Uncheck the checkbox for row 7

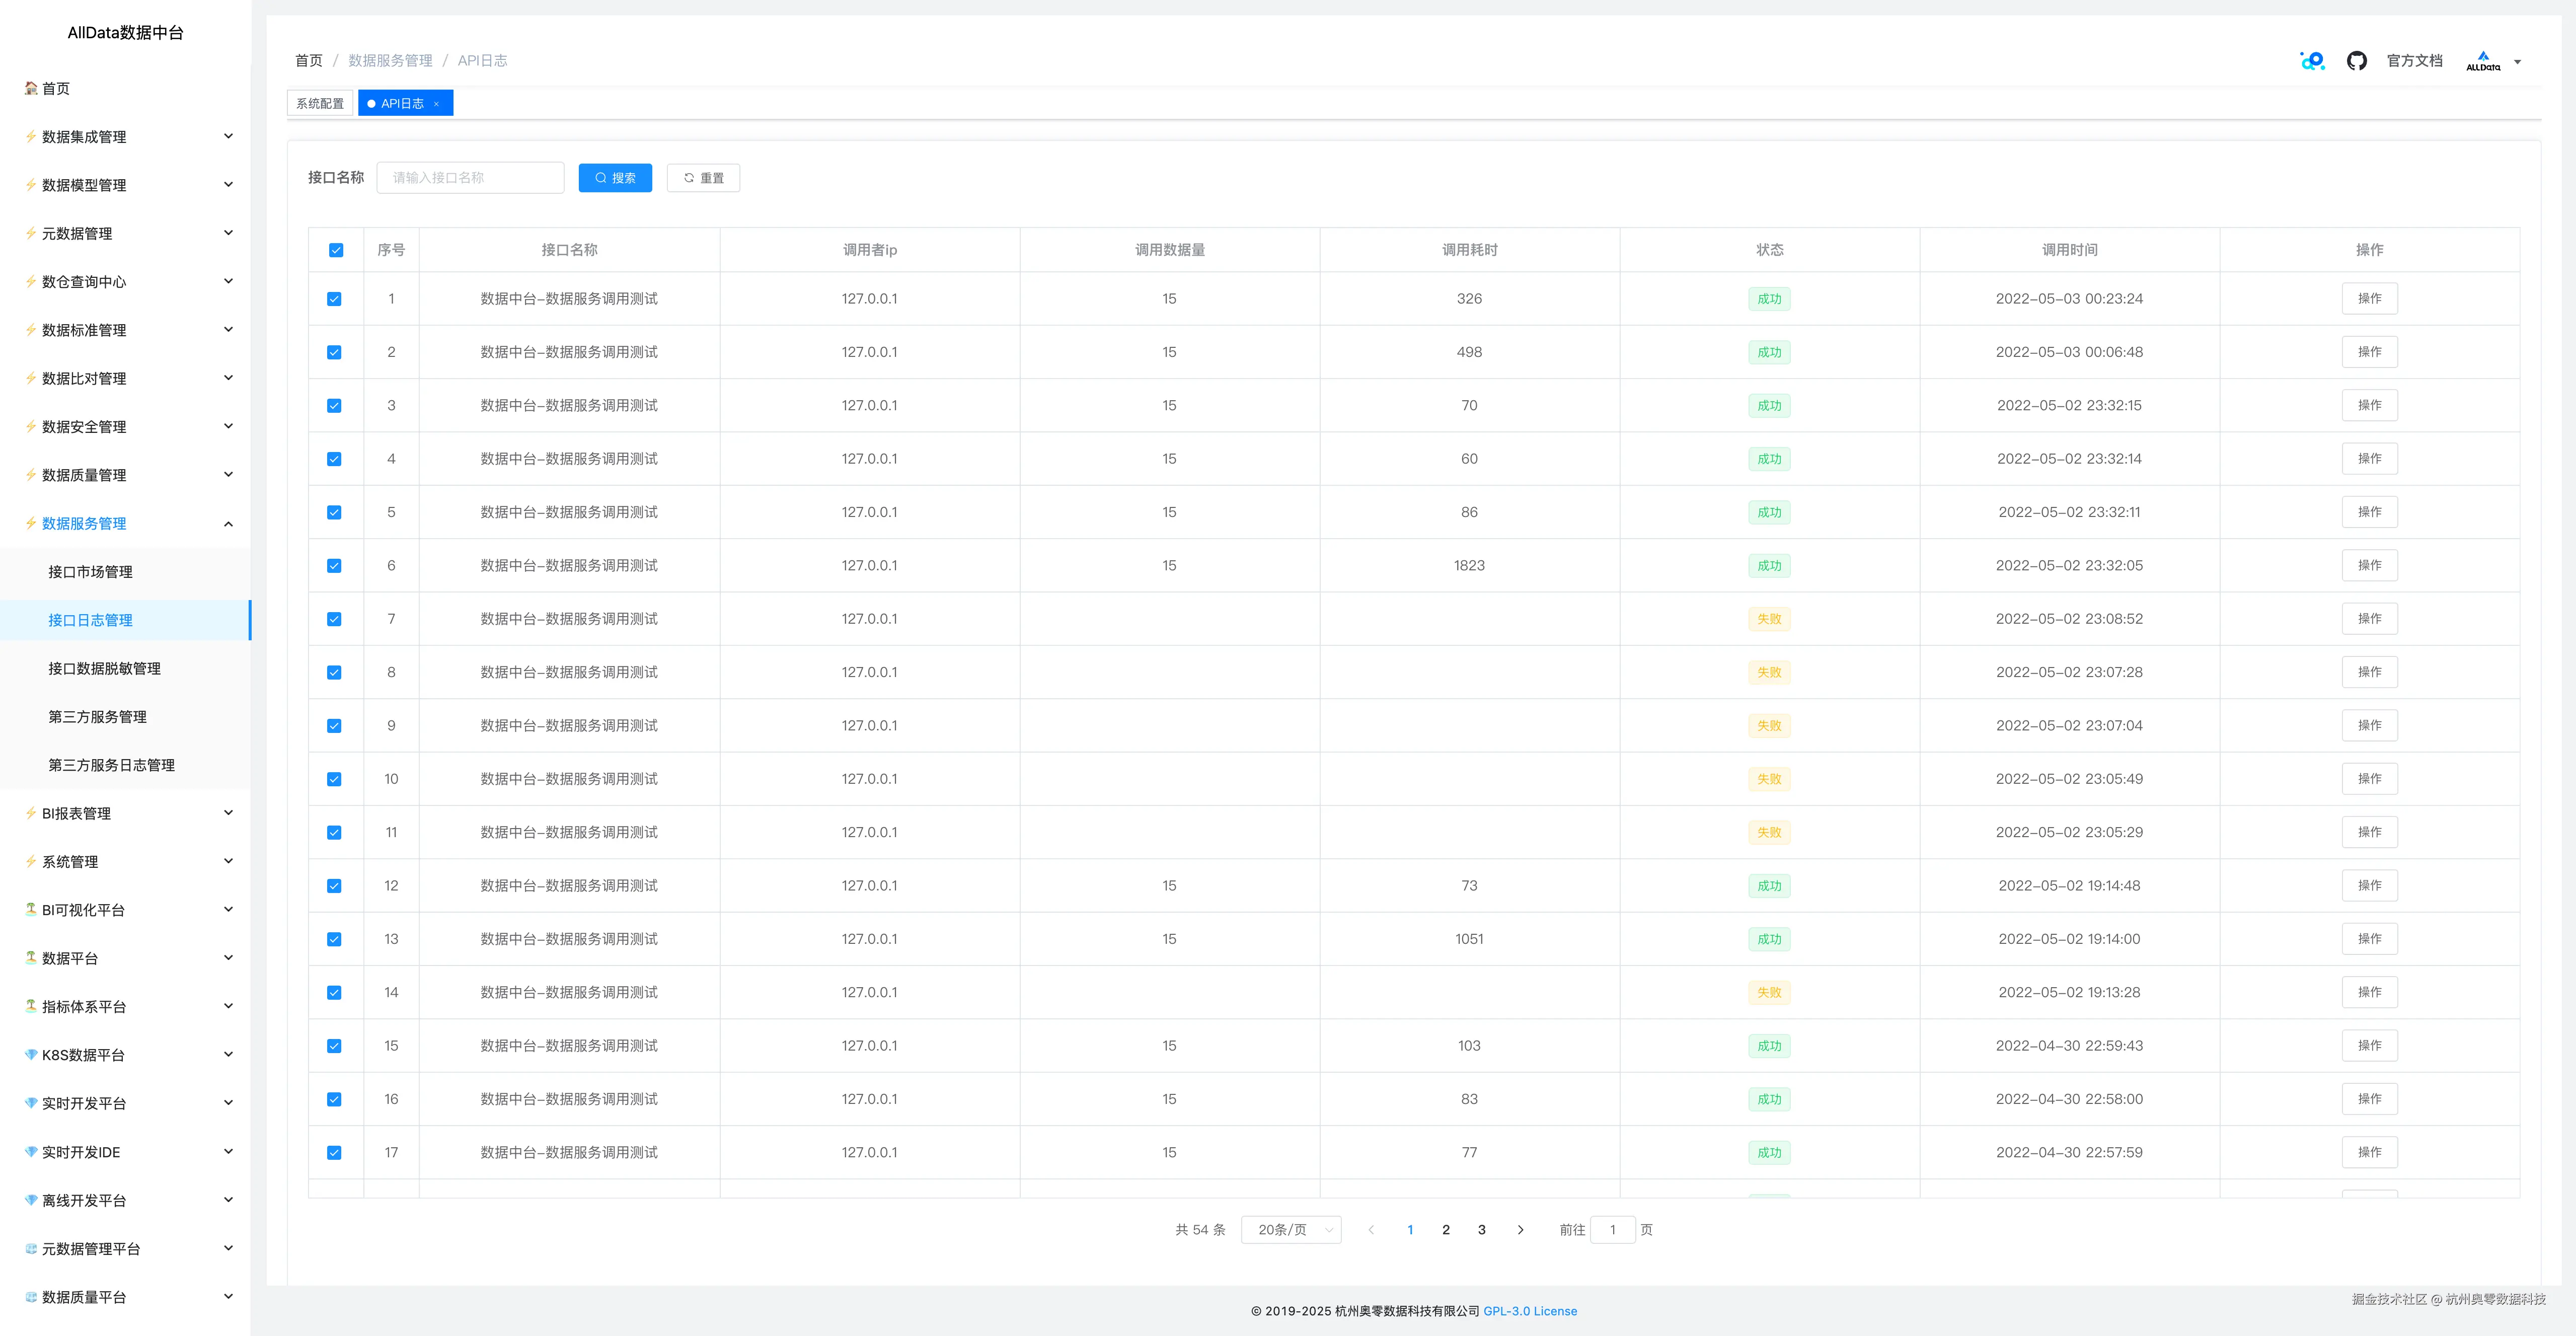(x=334, y=619)
